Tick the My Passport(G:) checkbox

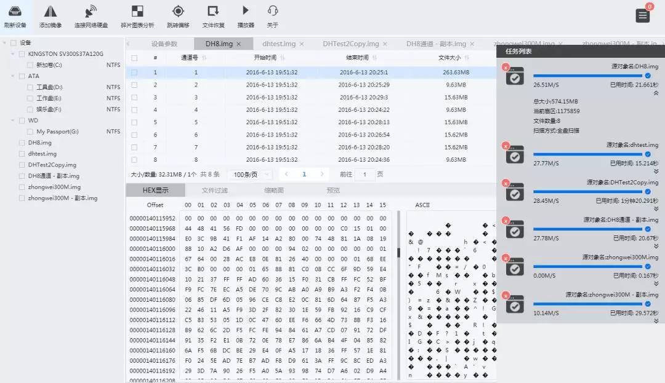(30, 132)
